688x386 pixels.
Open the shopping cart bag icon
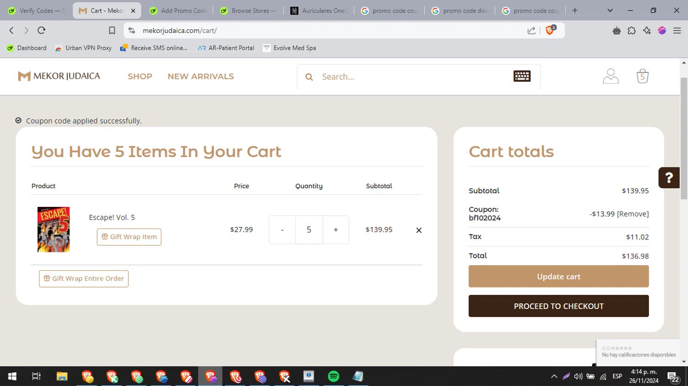(x=642, y=76)
